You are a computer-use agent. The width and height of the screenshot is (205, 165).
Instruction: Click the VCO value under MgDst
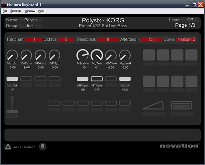pos(125,90)
